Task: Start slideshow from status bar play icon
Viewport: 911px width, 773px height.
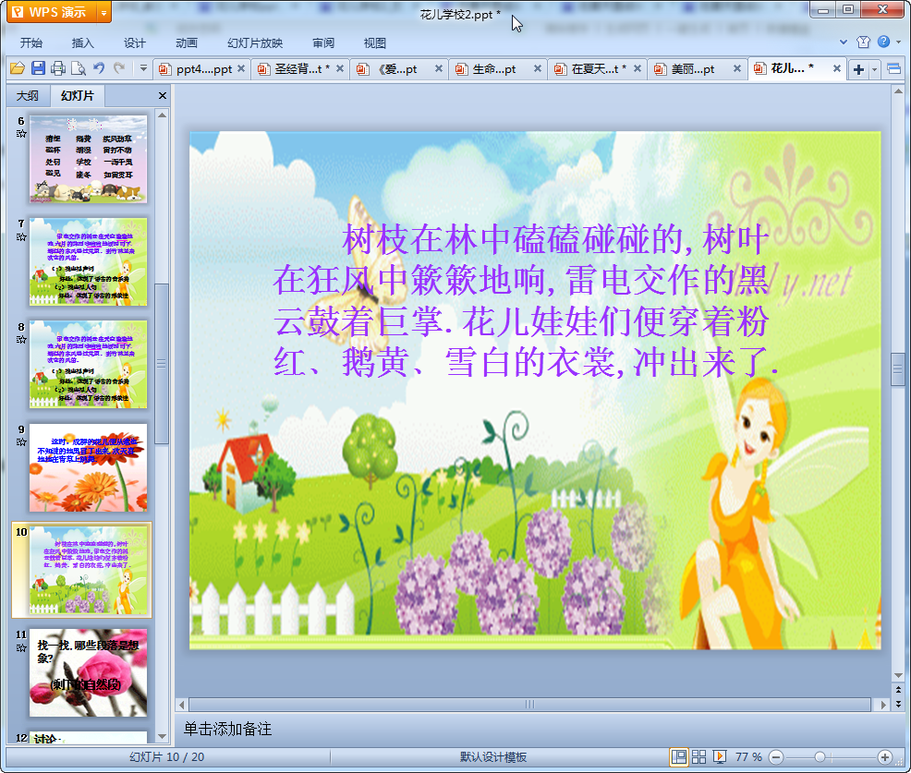Action: pos(719,756)
